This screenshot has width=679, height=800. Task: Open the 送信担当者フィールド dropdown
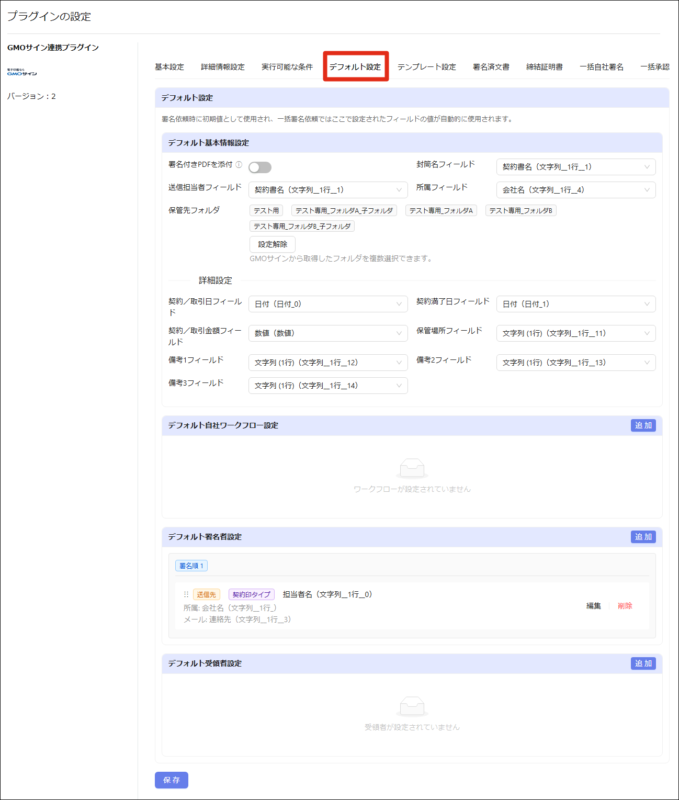point(328,190)
